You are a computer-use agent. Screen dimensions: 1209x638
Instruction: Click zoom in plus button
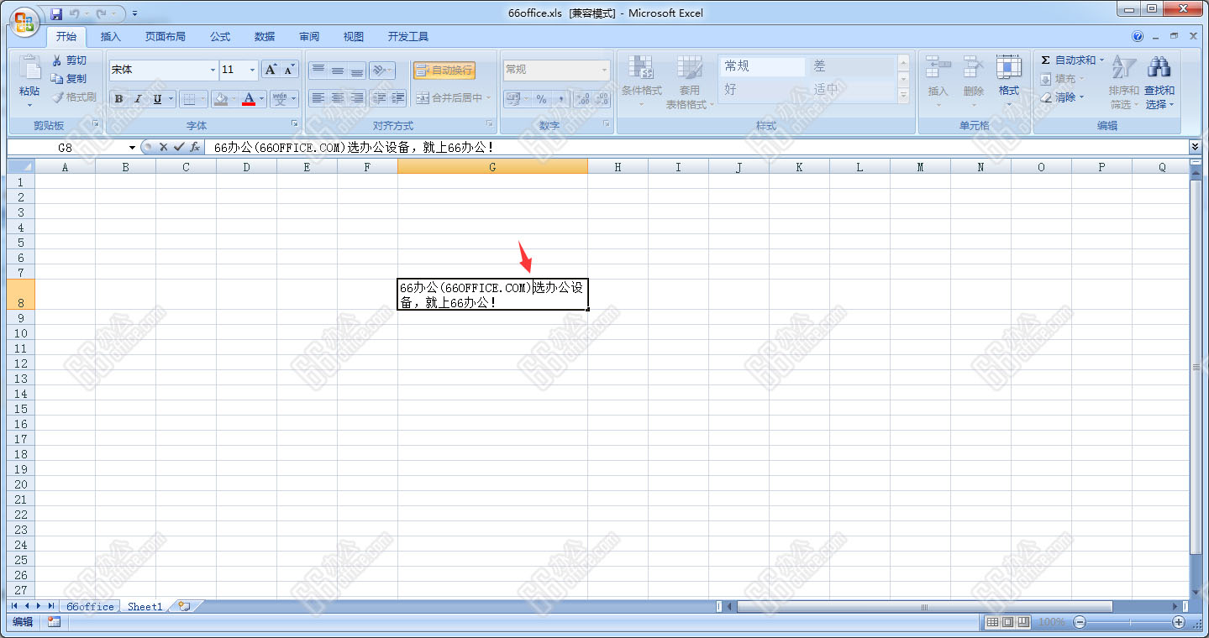click(x=1179, y=622)
